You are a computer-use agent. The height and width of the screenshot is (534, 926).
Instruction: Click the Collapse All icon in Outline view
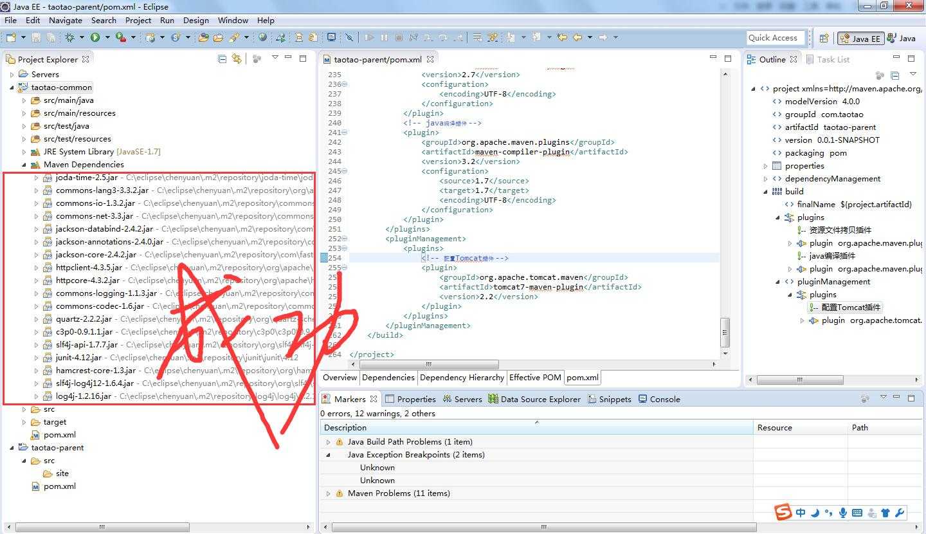[x=894, y=75]
